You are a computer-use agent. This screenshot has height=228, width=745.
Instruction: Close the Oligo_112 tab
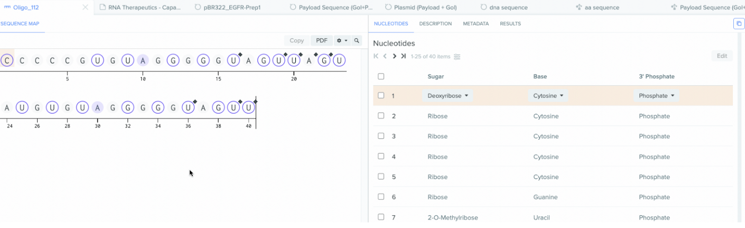click(85, 7)
